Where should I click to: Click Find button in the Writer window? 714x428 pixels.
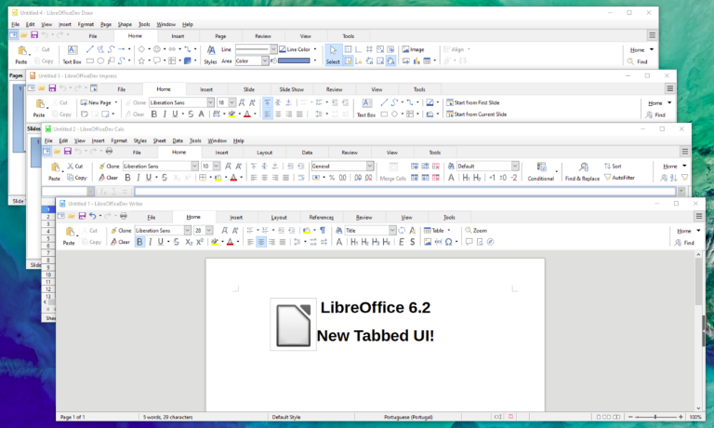point(685,243)
